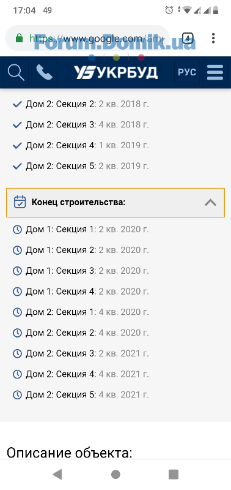
Task: Collapse the Конец строительства section chevron
Action: coord(210,203)
